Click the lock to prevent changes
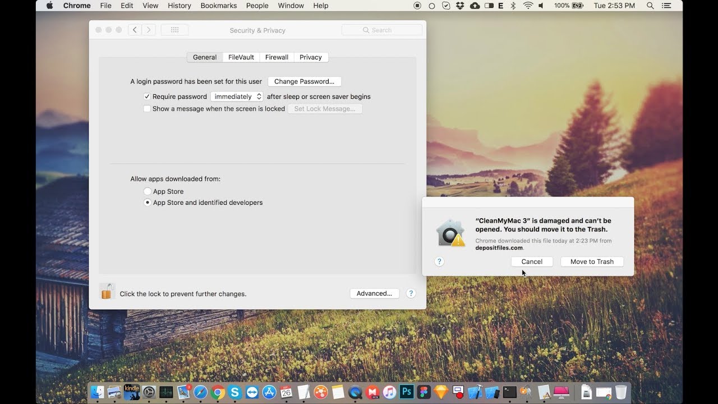The width and height of the screenshot is (718, 404). 107,291
